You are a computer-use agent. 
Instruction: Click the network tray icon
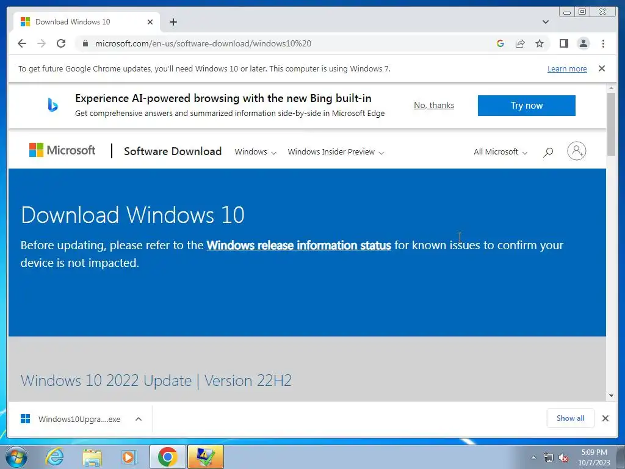tap(549, 457)
